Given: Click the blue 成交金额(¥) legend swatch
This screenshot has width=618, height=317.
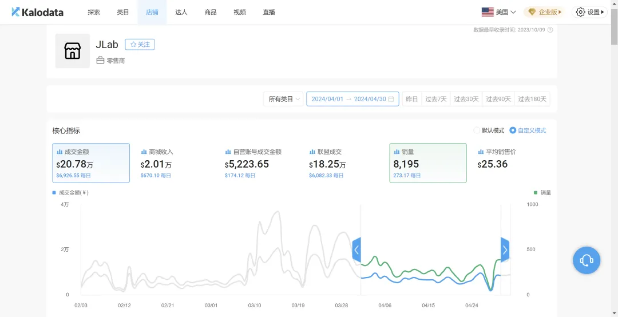Looking at the screenshot, I should 54,193.
